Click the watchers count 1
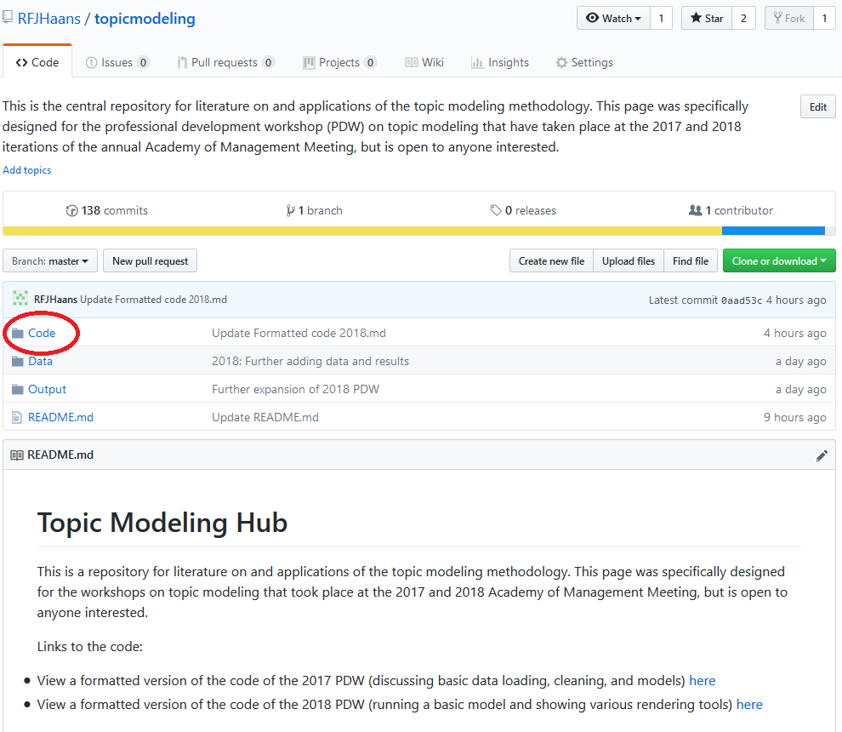 661,18
